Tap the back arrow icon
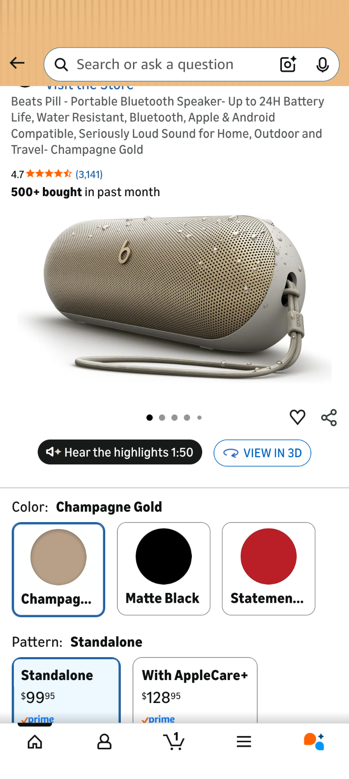349x779 pixels. [17, 63]
